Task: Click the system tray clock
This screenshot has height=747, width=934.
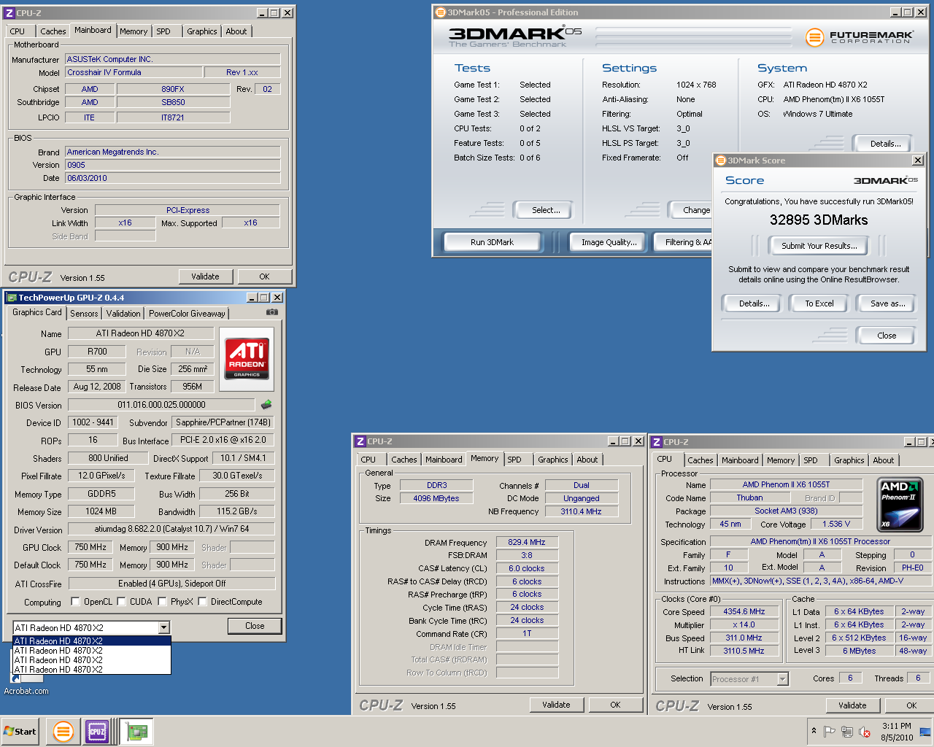Action: pyautogui.click(x=897, y=732)
